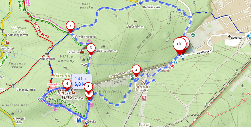Open the parking icon near Ještědka

click(79, 120)
